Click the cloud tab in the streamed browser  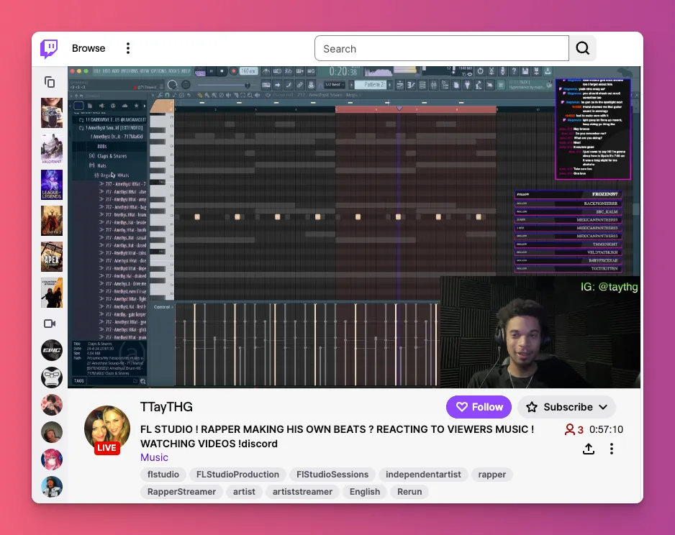[124, 106]
